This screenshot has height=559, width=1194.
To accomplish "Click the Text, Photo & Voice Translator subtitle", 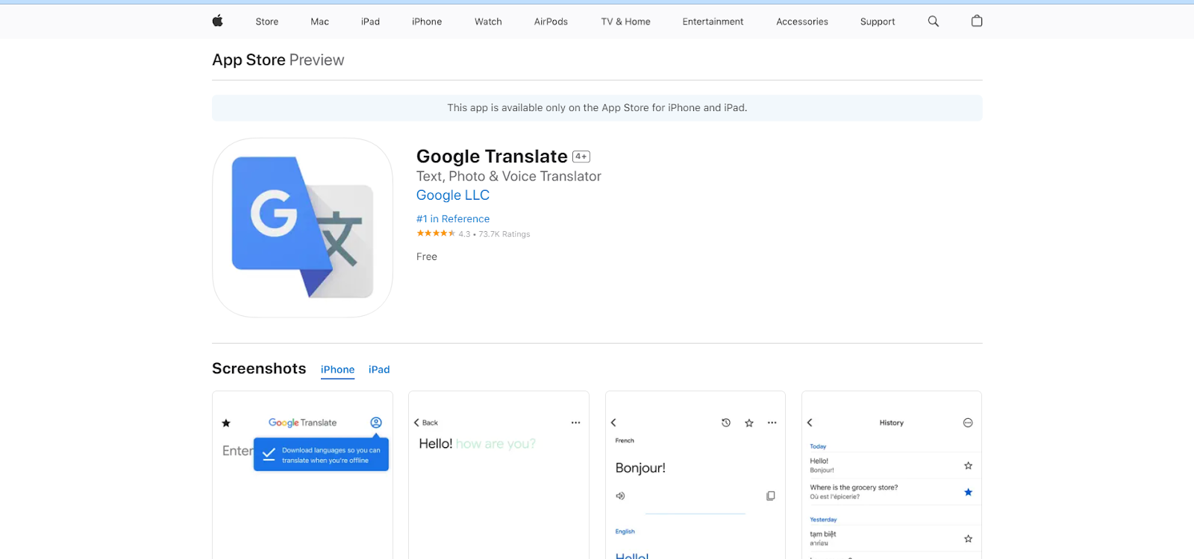I will click(509, 177).
